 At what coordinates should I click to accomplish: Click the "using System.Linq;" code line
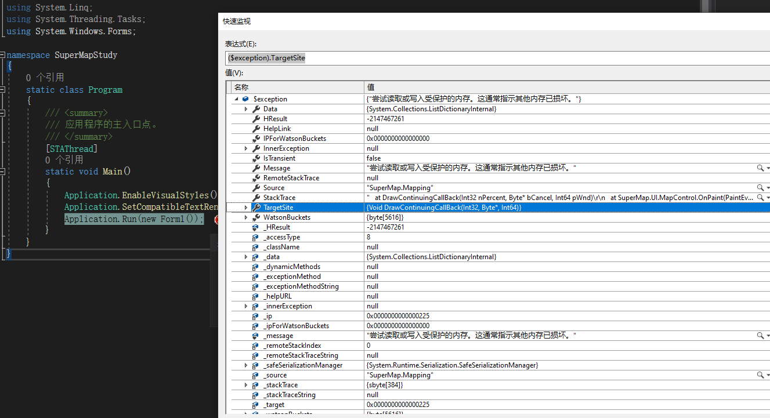[x=49, y=8]
